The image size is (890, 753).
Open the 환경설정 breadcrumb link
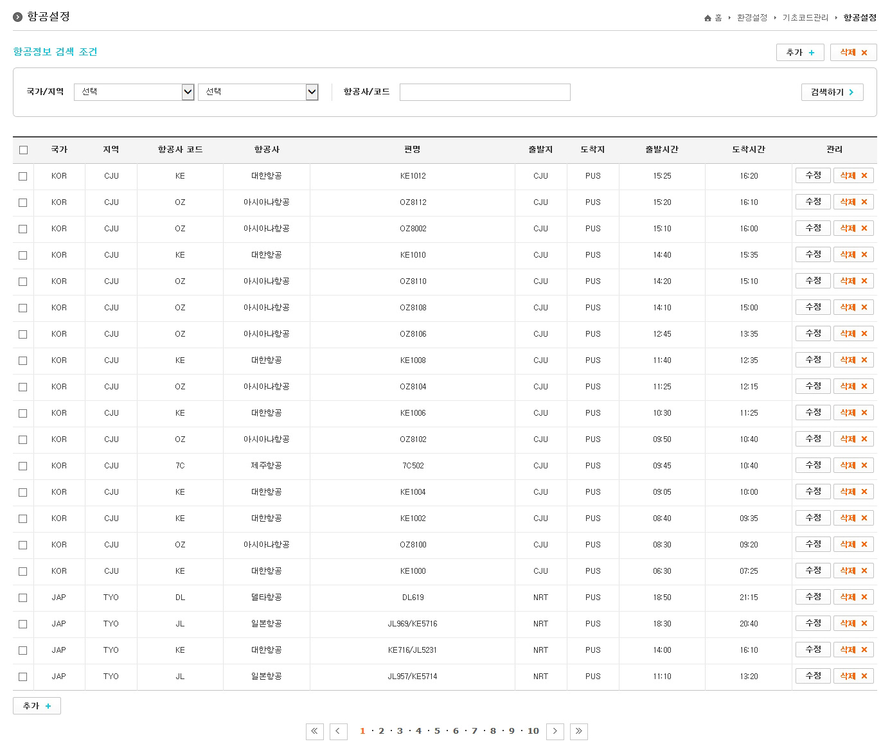click(x=752, y=18)
